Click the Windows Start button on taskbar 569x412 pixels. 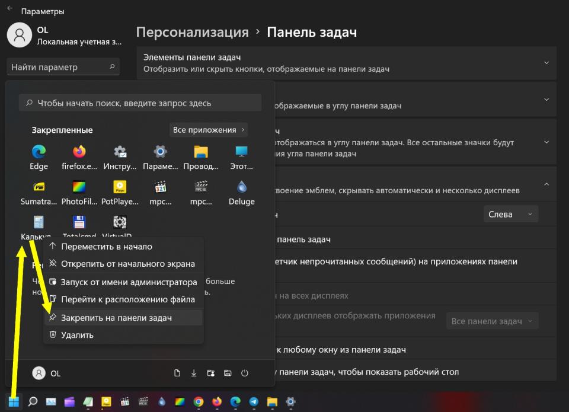click(x=14, y=401)
